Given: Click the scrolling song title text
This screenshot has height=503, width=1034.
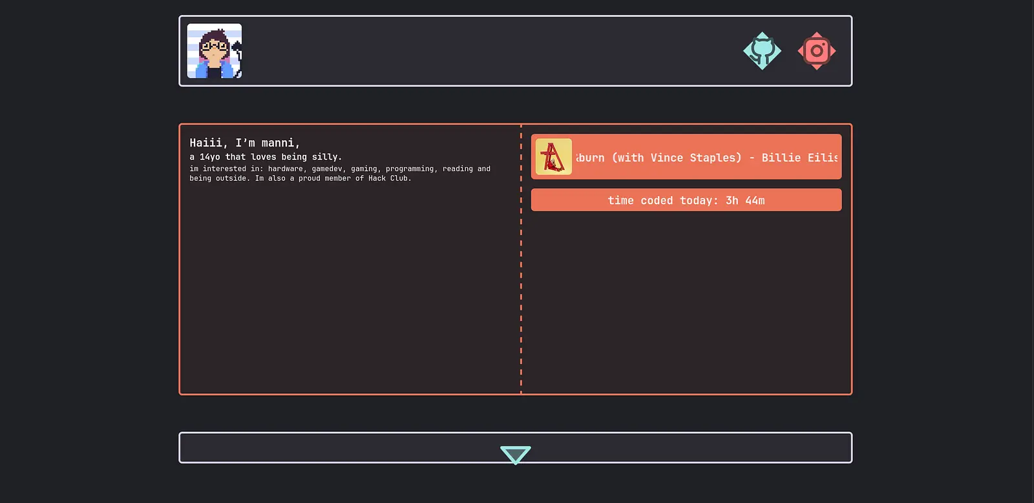Looking at the screenshot, I should [706, 158].
